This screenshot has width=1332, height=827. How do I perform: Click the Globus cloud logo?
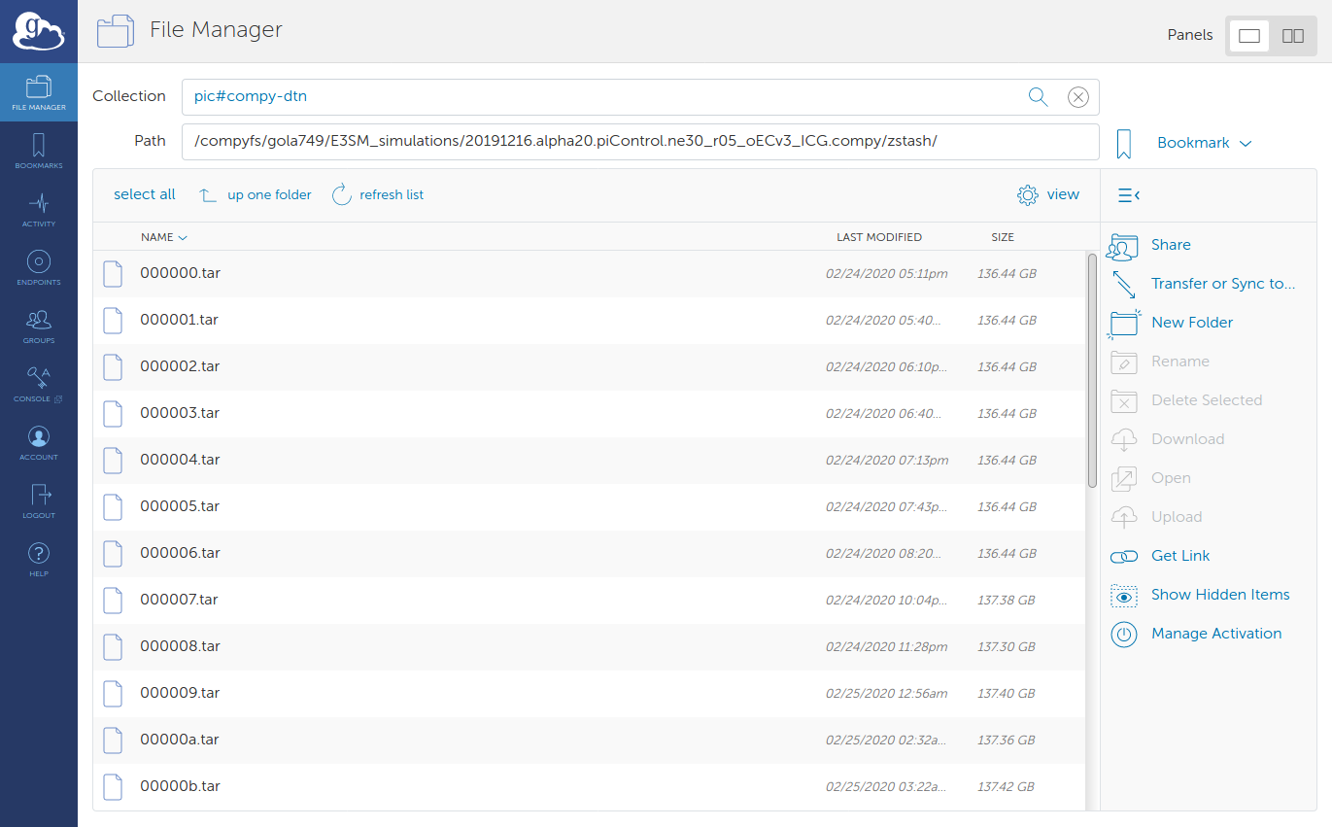coord(38,30)
